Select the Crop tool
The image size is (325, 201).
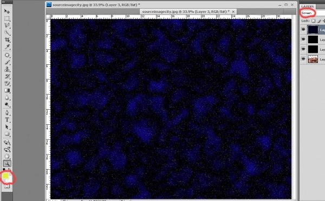point(7,39)
